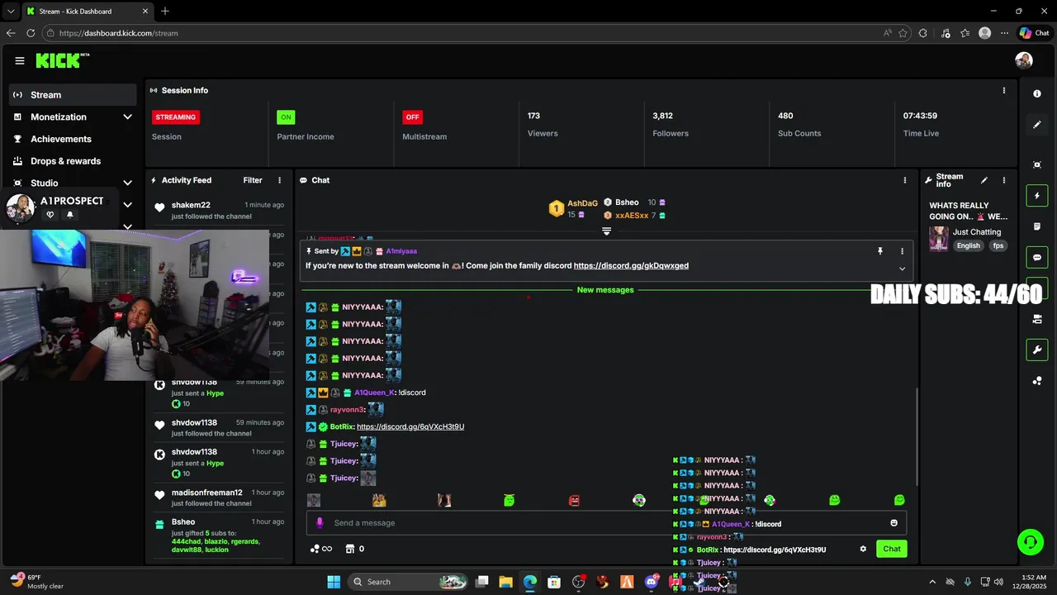Open the hamburger navigation menu

20,60
